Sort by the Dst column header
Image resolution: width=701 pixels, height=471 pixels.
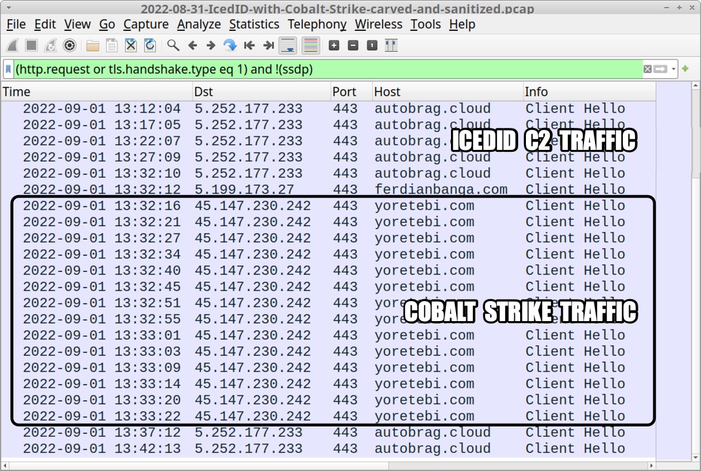[262, 92]
